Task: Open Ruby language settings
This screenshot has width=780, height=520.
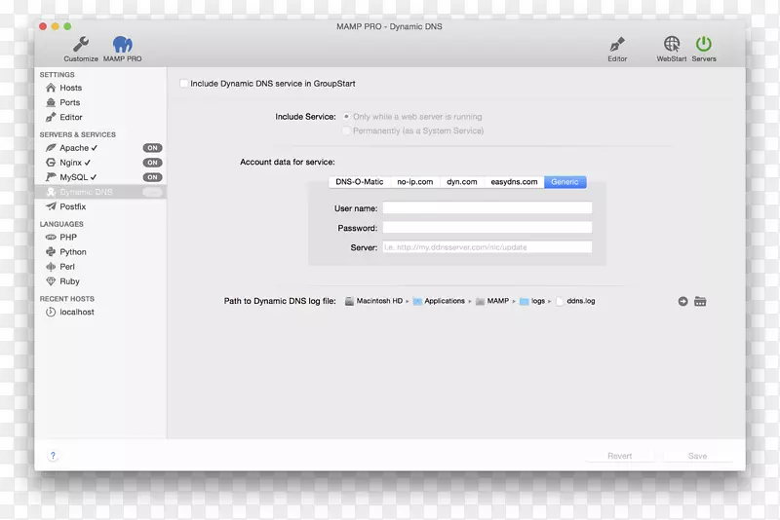Action: point(100,281)
